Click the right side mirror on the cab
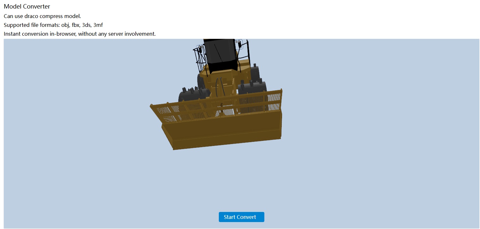The height and width of the screenshot is (229, 480). pos(240,44)
